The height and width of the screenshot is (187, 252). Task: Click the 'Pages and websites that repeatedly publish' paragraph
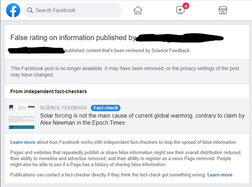point(126,159)
